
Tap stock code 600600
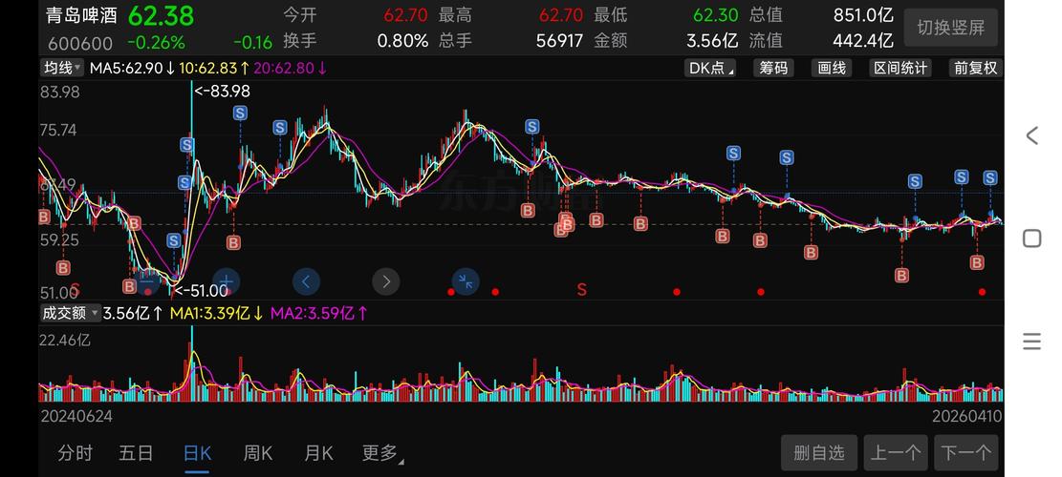point(80,43)
